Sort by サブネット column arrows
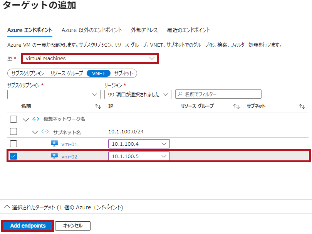 (302, 106)
